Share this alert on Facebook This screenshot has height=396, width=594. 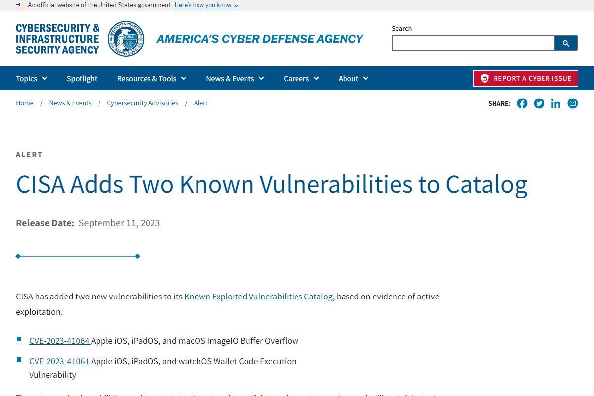[x=522, y=103]
